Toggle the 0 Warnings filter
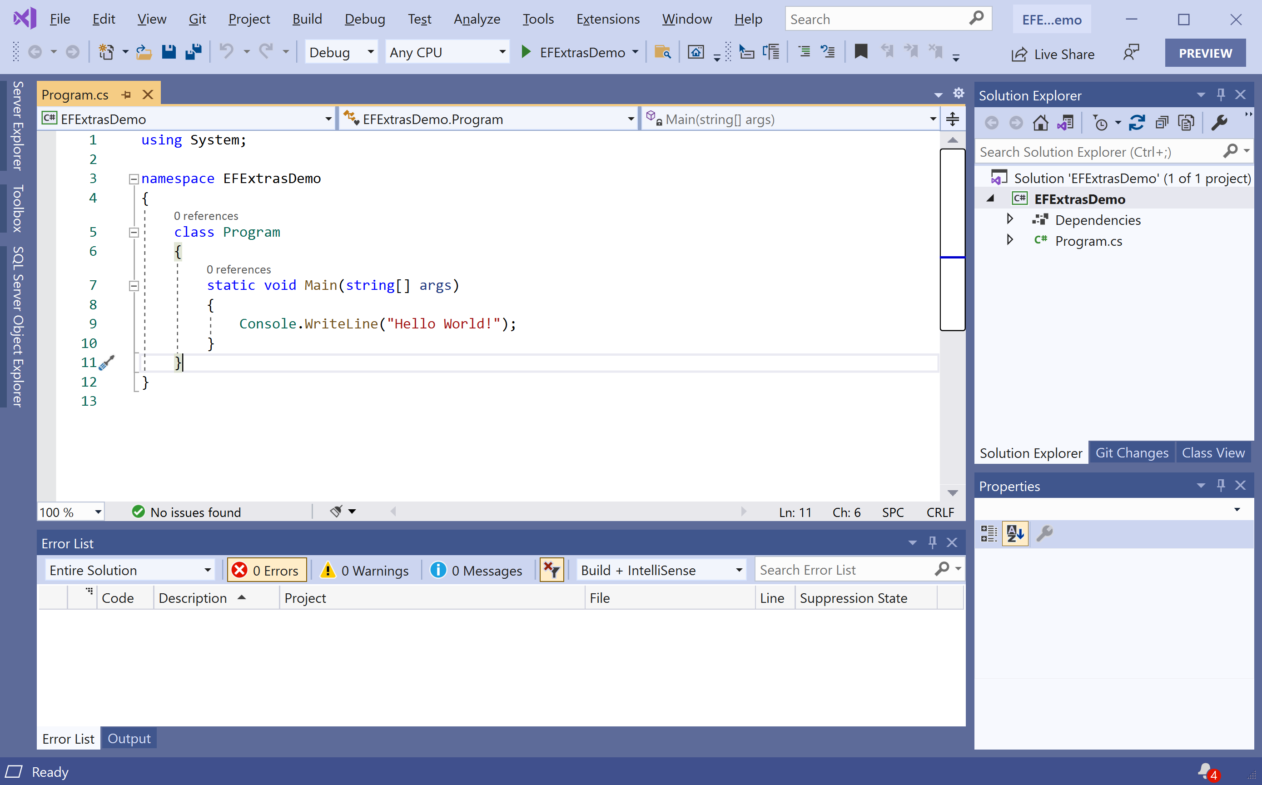Image resolution: width=1262 pixels, height=785 pixels. tap(365, 570)
